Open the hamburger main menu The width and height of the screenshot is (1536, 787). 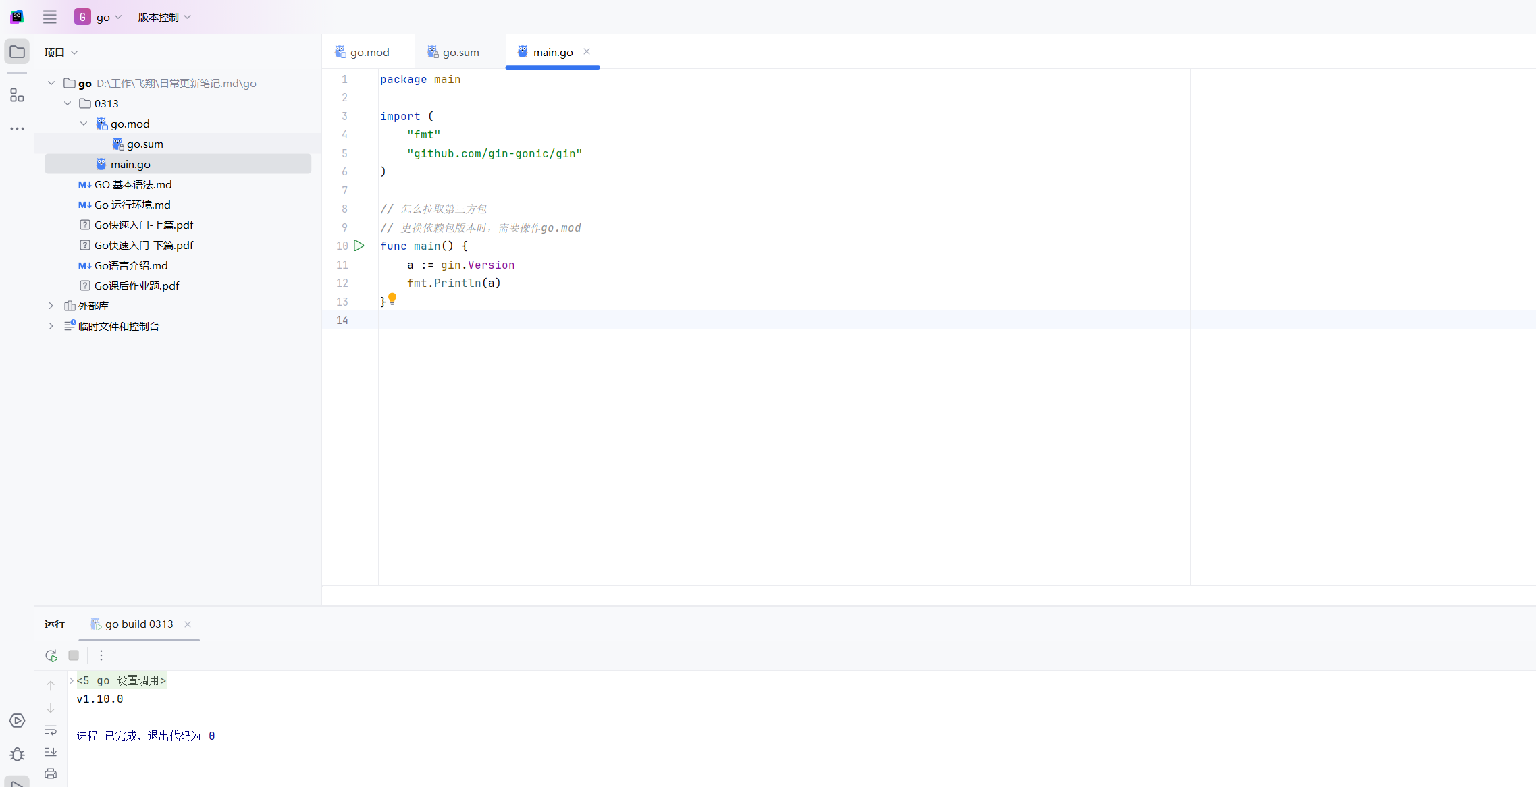49,17
